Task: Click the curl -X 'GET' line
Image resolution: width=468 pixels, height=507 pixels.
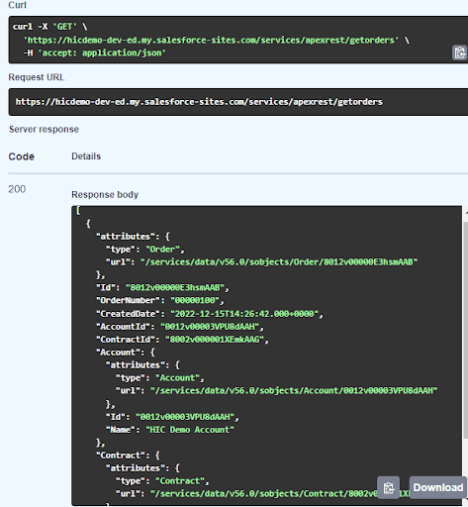Action: tap(50, 27)
